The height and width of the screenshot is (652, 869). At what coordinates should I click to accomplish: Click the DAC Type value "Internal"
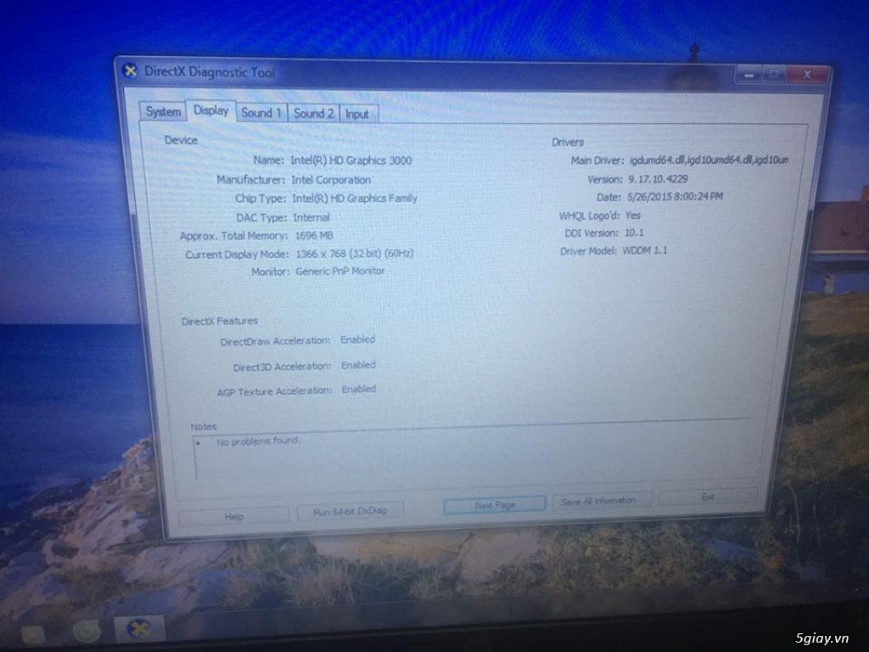pos(311,217)
